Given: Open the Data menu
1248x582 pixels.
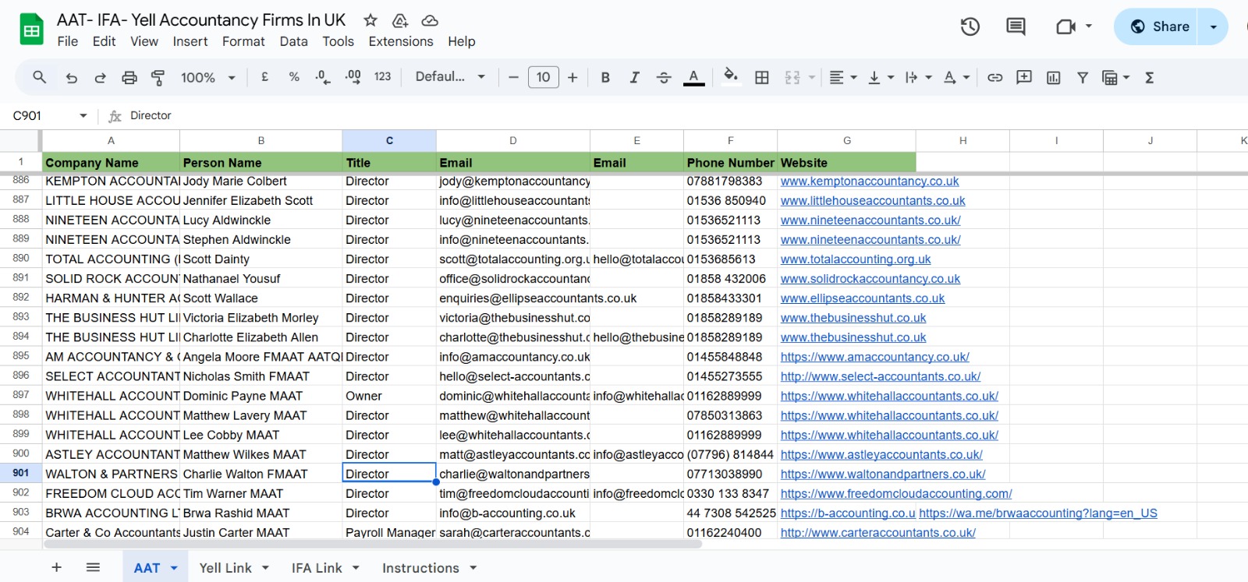Looking at the screenshot, I should (293, 41).
